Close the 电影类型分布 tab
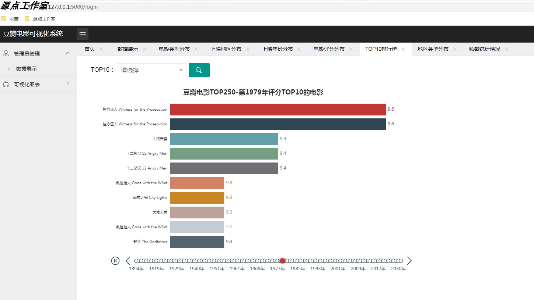 click(196, 49)
